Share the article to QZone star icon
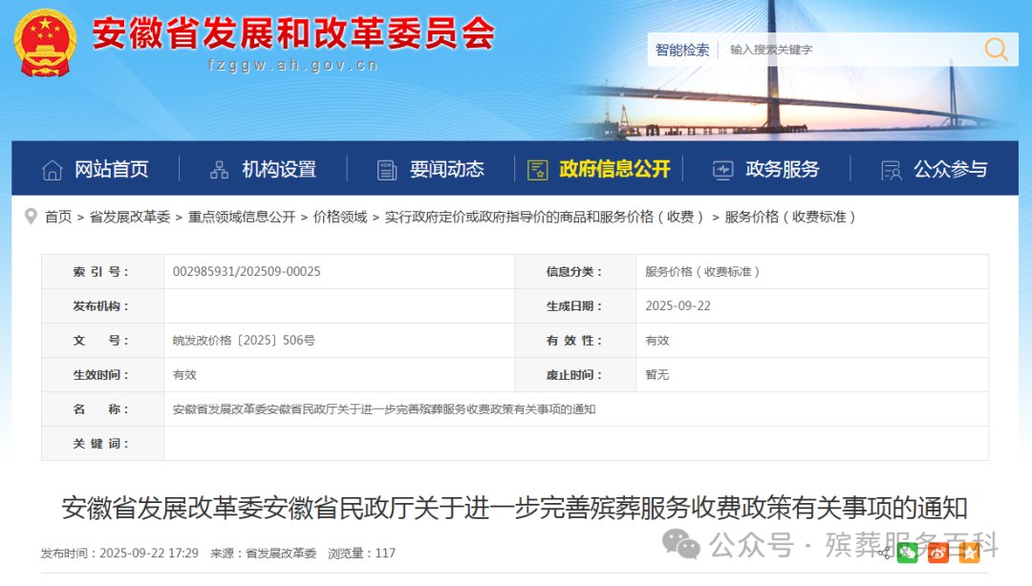Image resolution: width=1032 pixels, height=586 pixels. [969, 553]
